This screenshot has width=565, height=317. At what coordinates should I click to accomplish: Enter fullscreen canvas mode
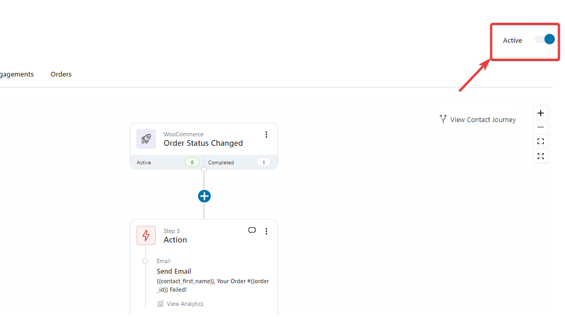(540, 156)
